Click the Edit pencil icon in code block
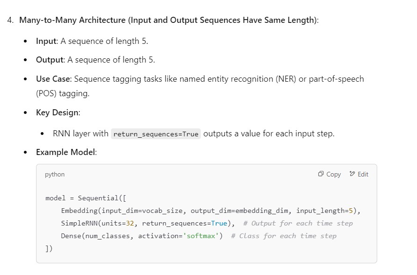The width and height of the screenshot is (417, 275). pyautogui.click(x=352, y=174)
